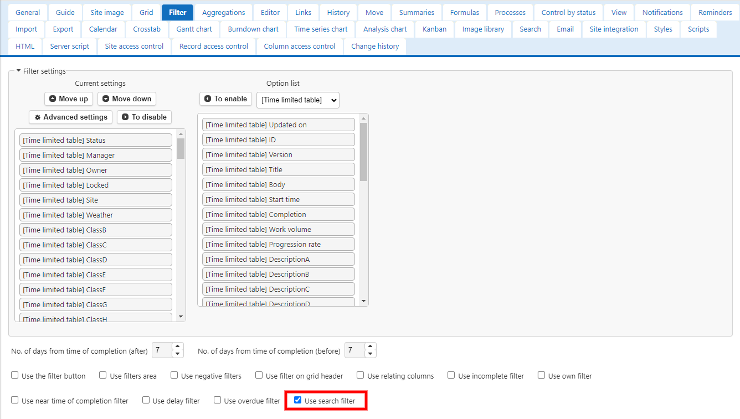Viewport: 740px width, 419px height.
Task: Collapse the Filter settings section
Action: point(41,71)
